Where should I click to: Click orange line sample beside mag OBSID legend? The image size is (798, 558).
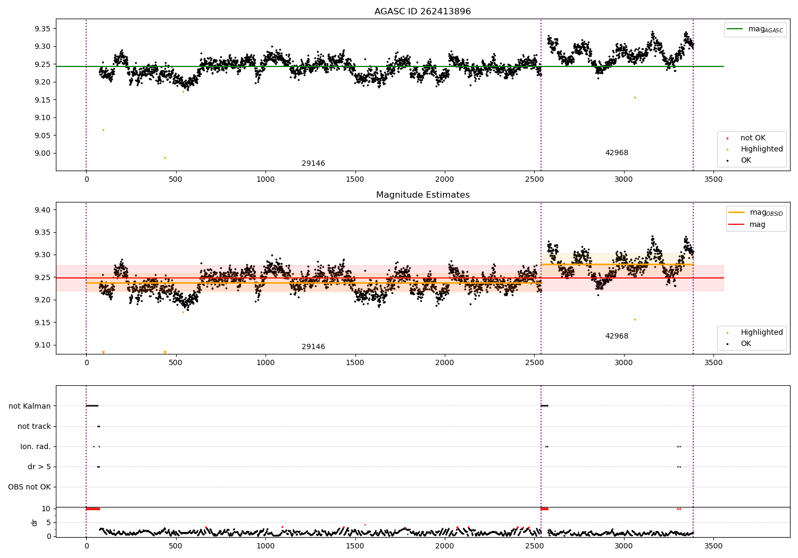point(737,213)
